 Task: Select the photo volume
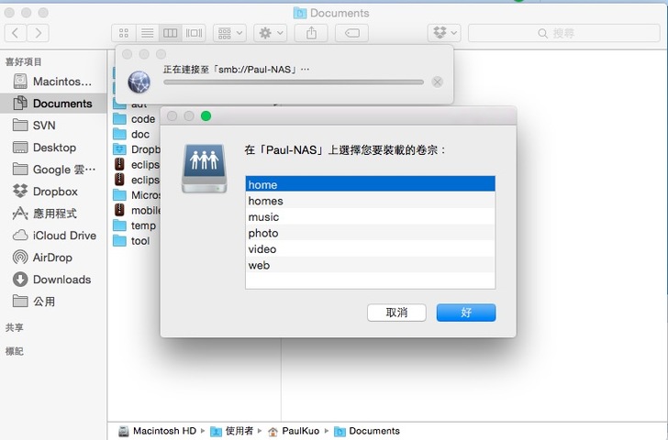pos(370,233)
